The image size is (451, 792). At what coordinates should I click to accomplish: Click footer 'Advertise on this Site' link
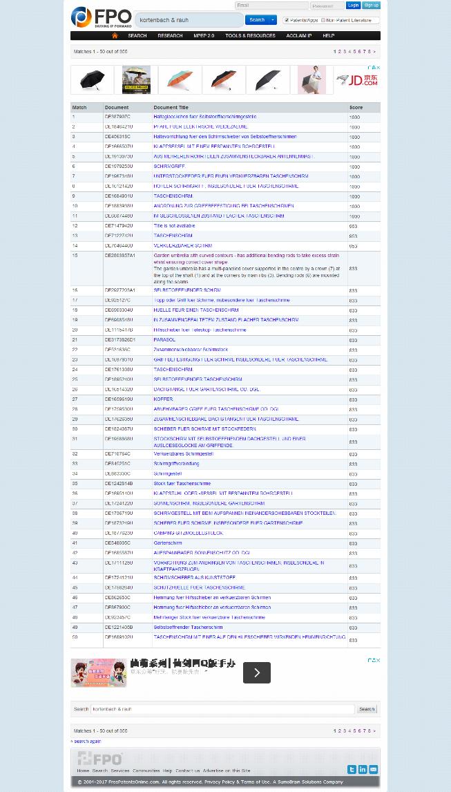[227, 771]
